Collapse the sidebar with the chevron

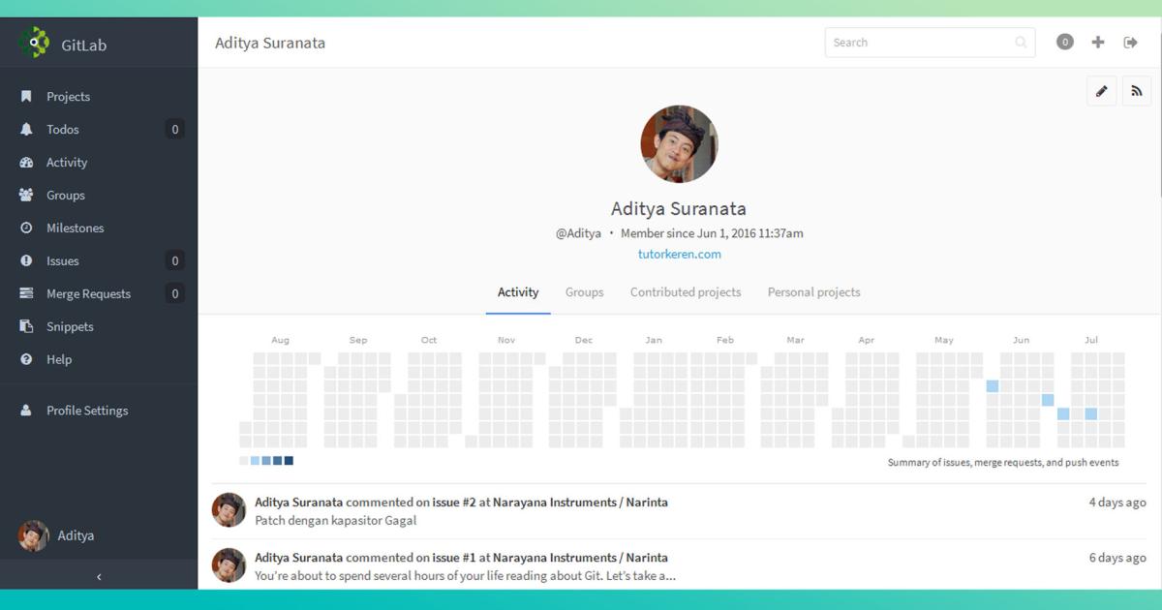pos(99,577)
